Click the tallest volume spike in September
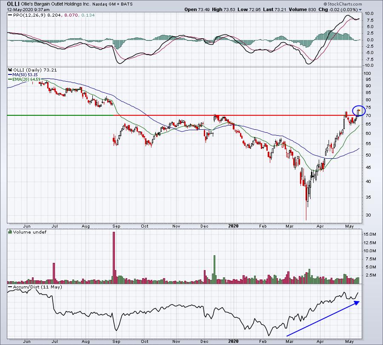Image resolution: width=383 pixels, height=345 pixels. coord(114,255)
